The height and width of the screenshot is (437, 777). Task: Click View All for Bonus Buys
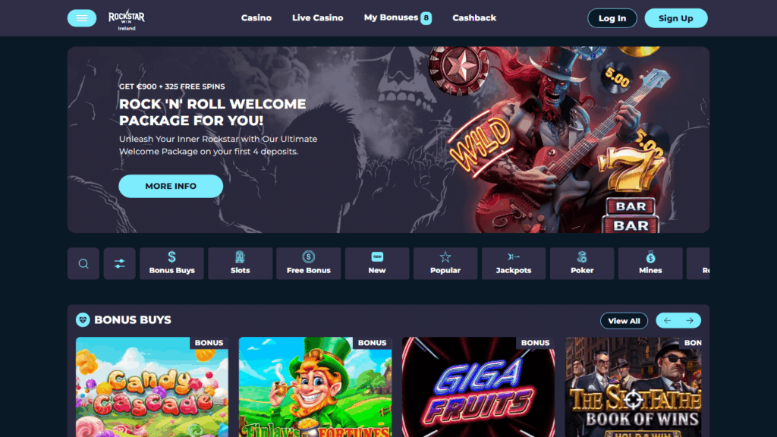click(x=624, y=321)
